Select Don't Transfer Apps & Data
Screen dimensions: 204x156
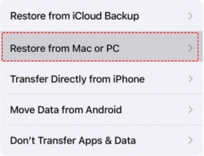(73, 141)
